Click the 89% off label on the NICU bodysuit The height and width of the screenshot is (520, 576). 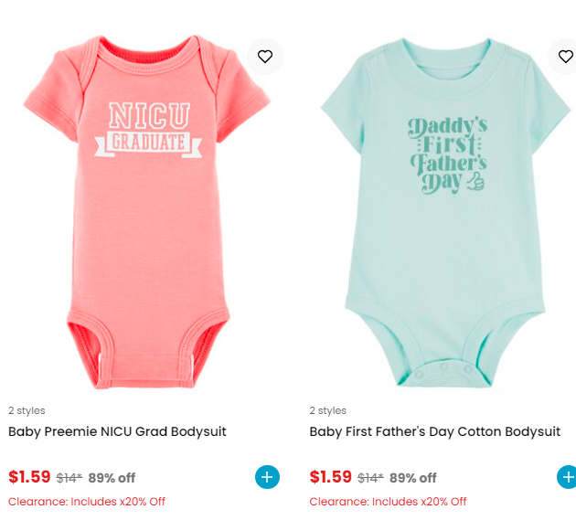[x=112, y=478]
